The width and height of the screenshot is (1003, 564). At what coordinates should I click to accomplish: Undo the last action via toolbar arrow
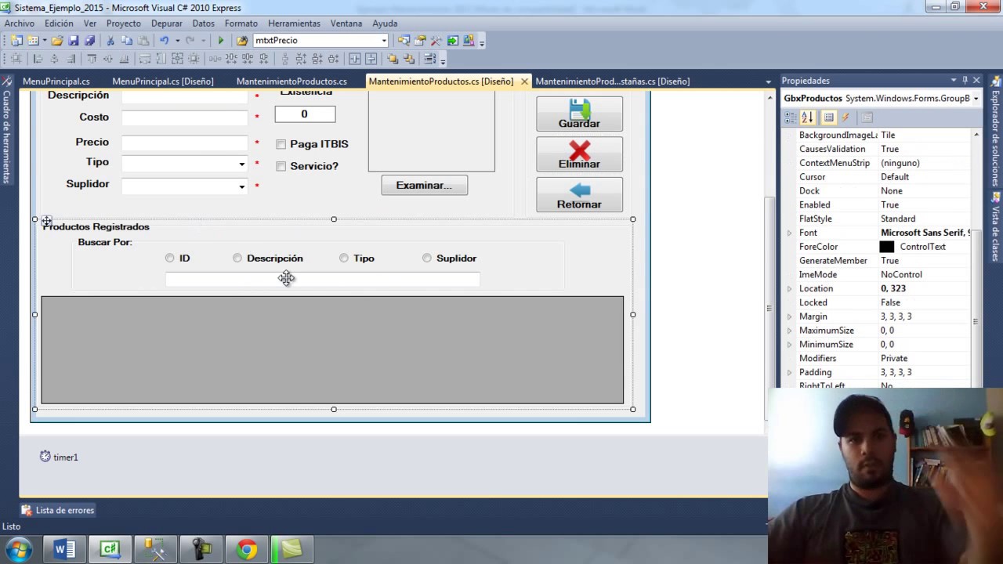[164, 40]
